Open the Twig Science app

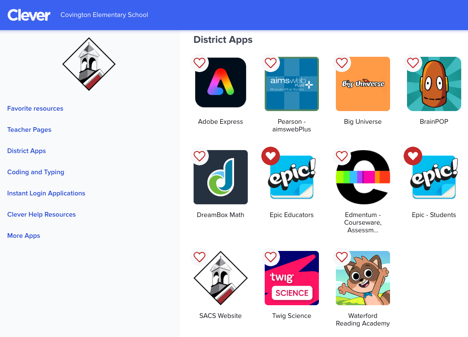[291, 278]
